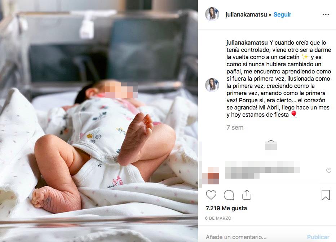The width and height of the screenshot is (336, 242).
Task: Click the baby photo in the post
Action: 99,121
